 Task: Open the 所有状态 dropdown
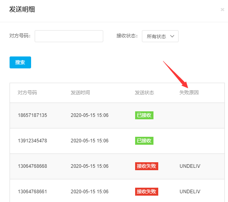pos(160,36)
